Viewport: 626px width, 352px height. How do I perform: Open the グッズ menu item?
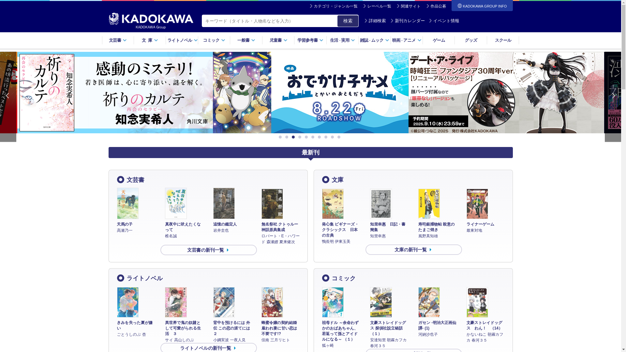[471, 40]
